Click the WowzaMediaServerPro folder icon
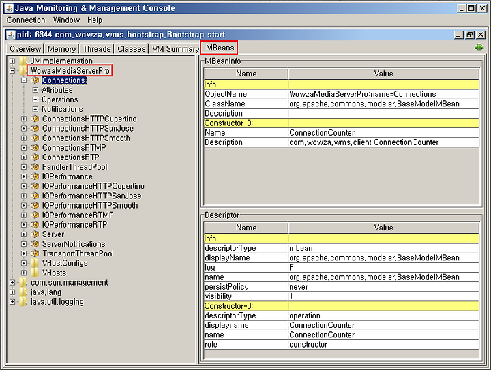The height and width of the screenshot is (370, 491). [x=23, y=71]
